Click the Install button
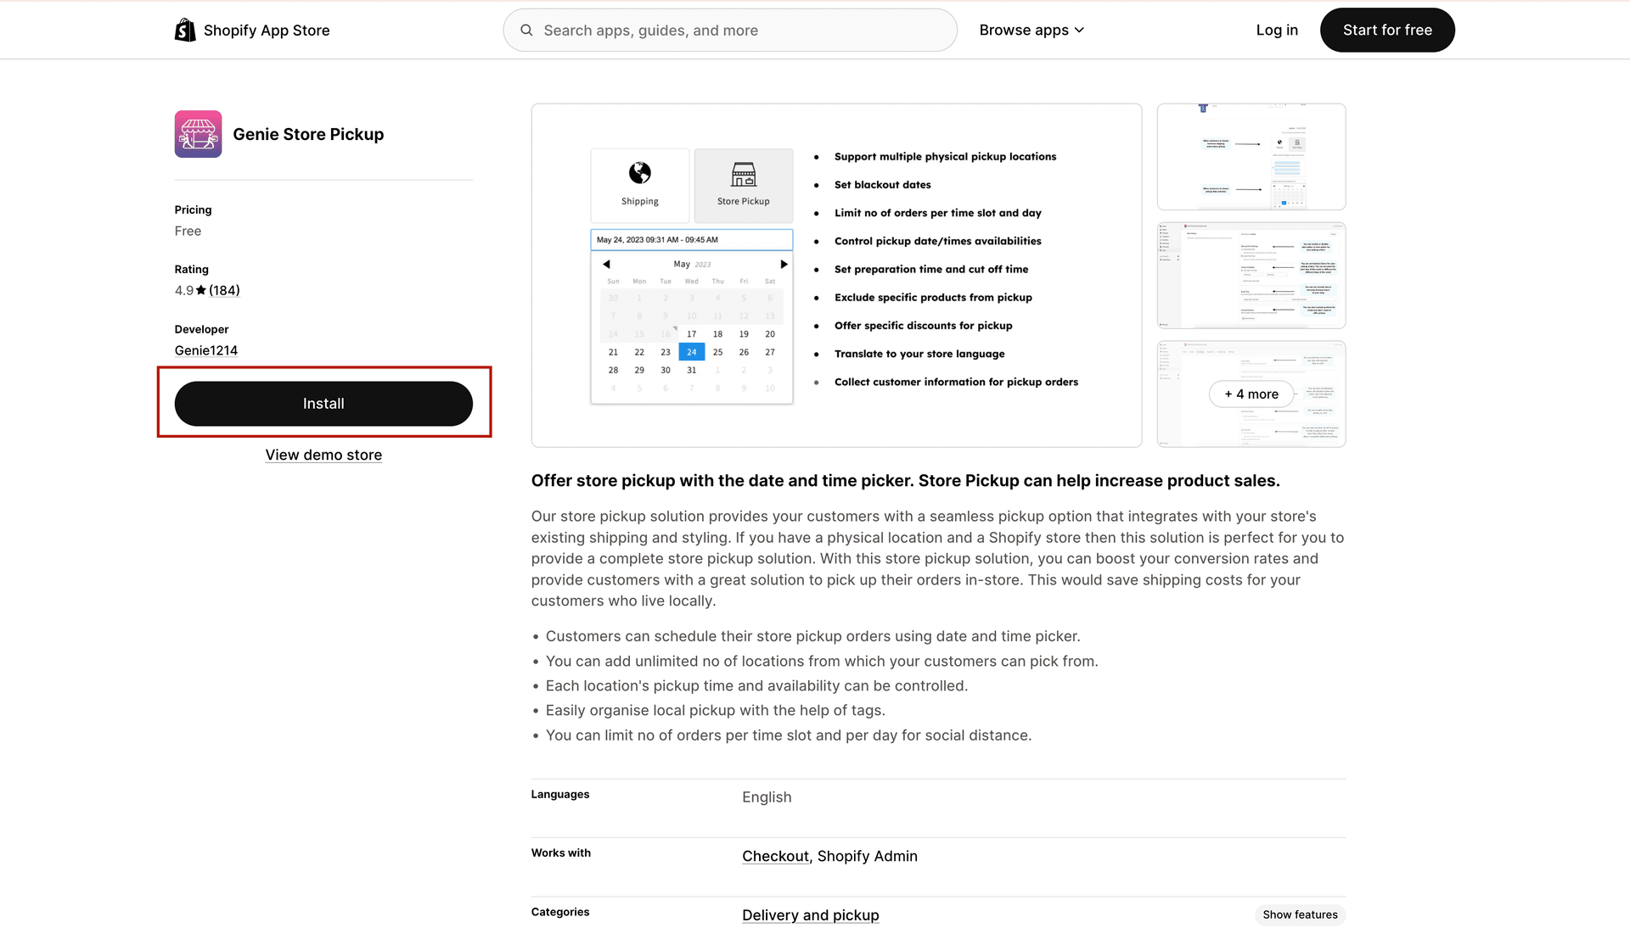1630x928 pixels. click(x=323, y=403)
